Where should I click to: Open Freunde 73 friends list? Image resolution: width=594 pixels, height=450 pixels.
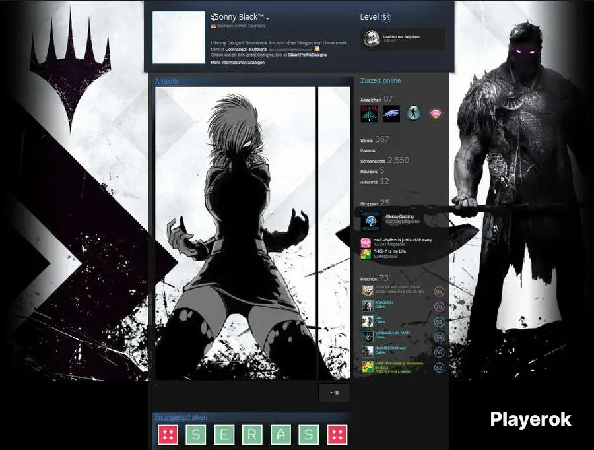tap(374, 278)
